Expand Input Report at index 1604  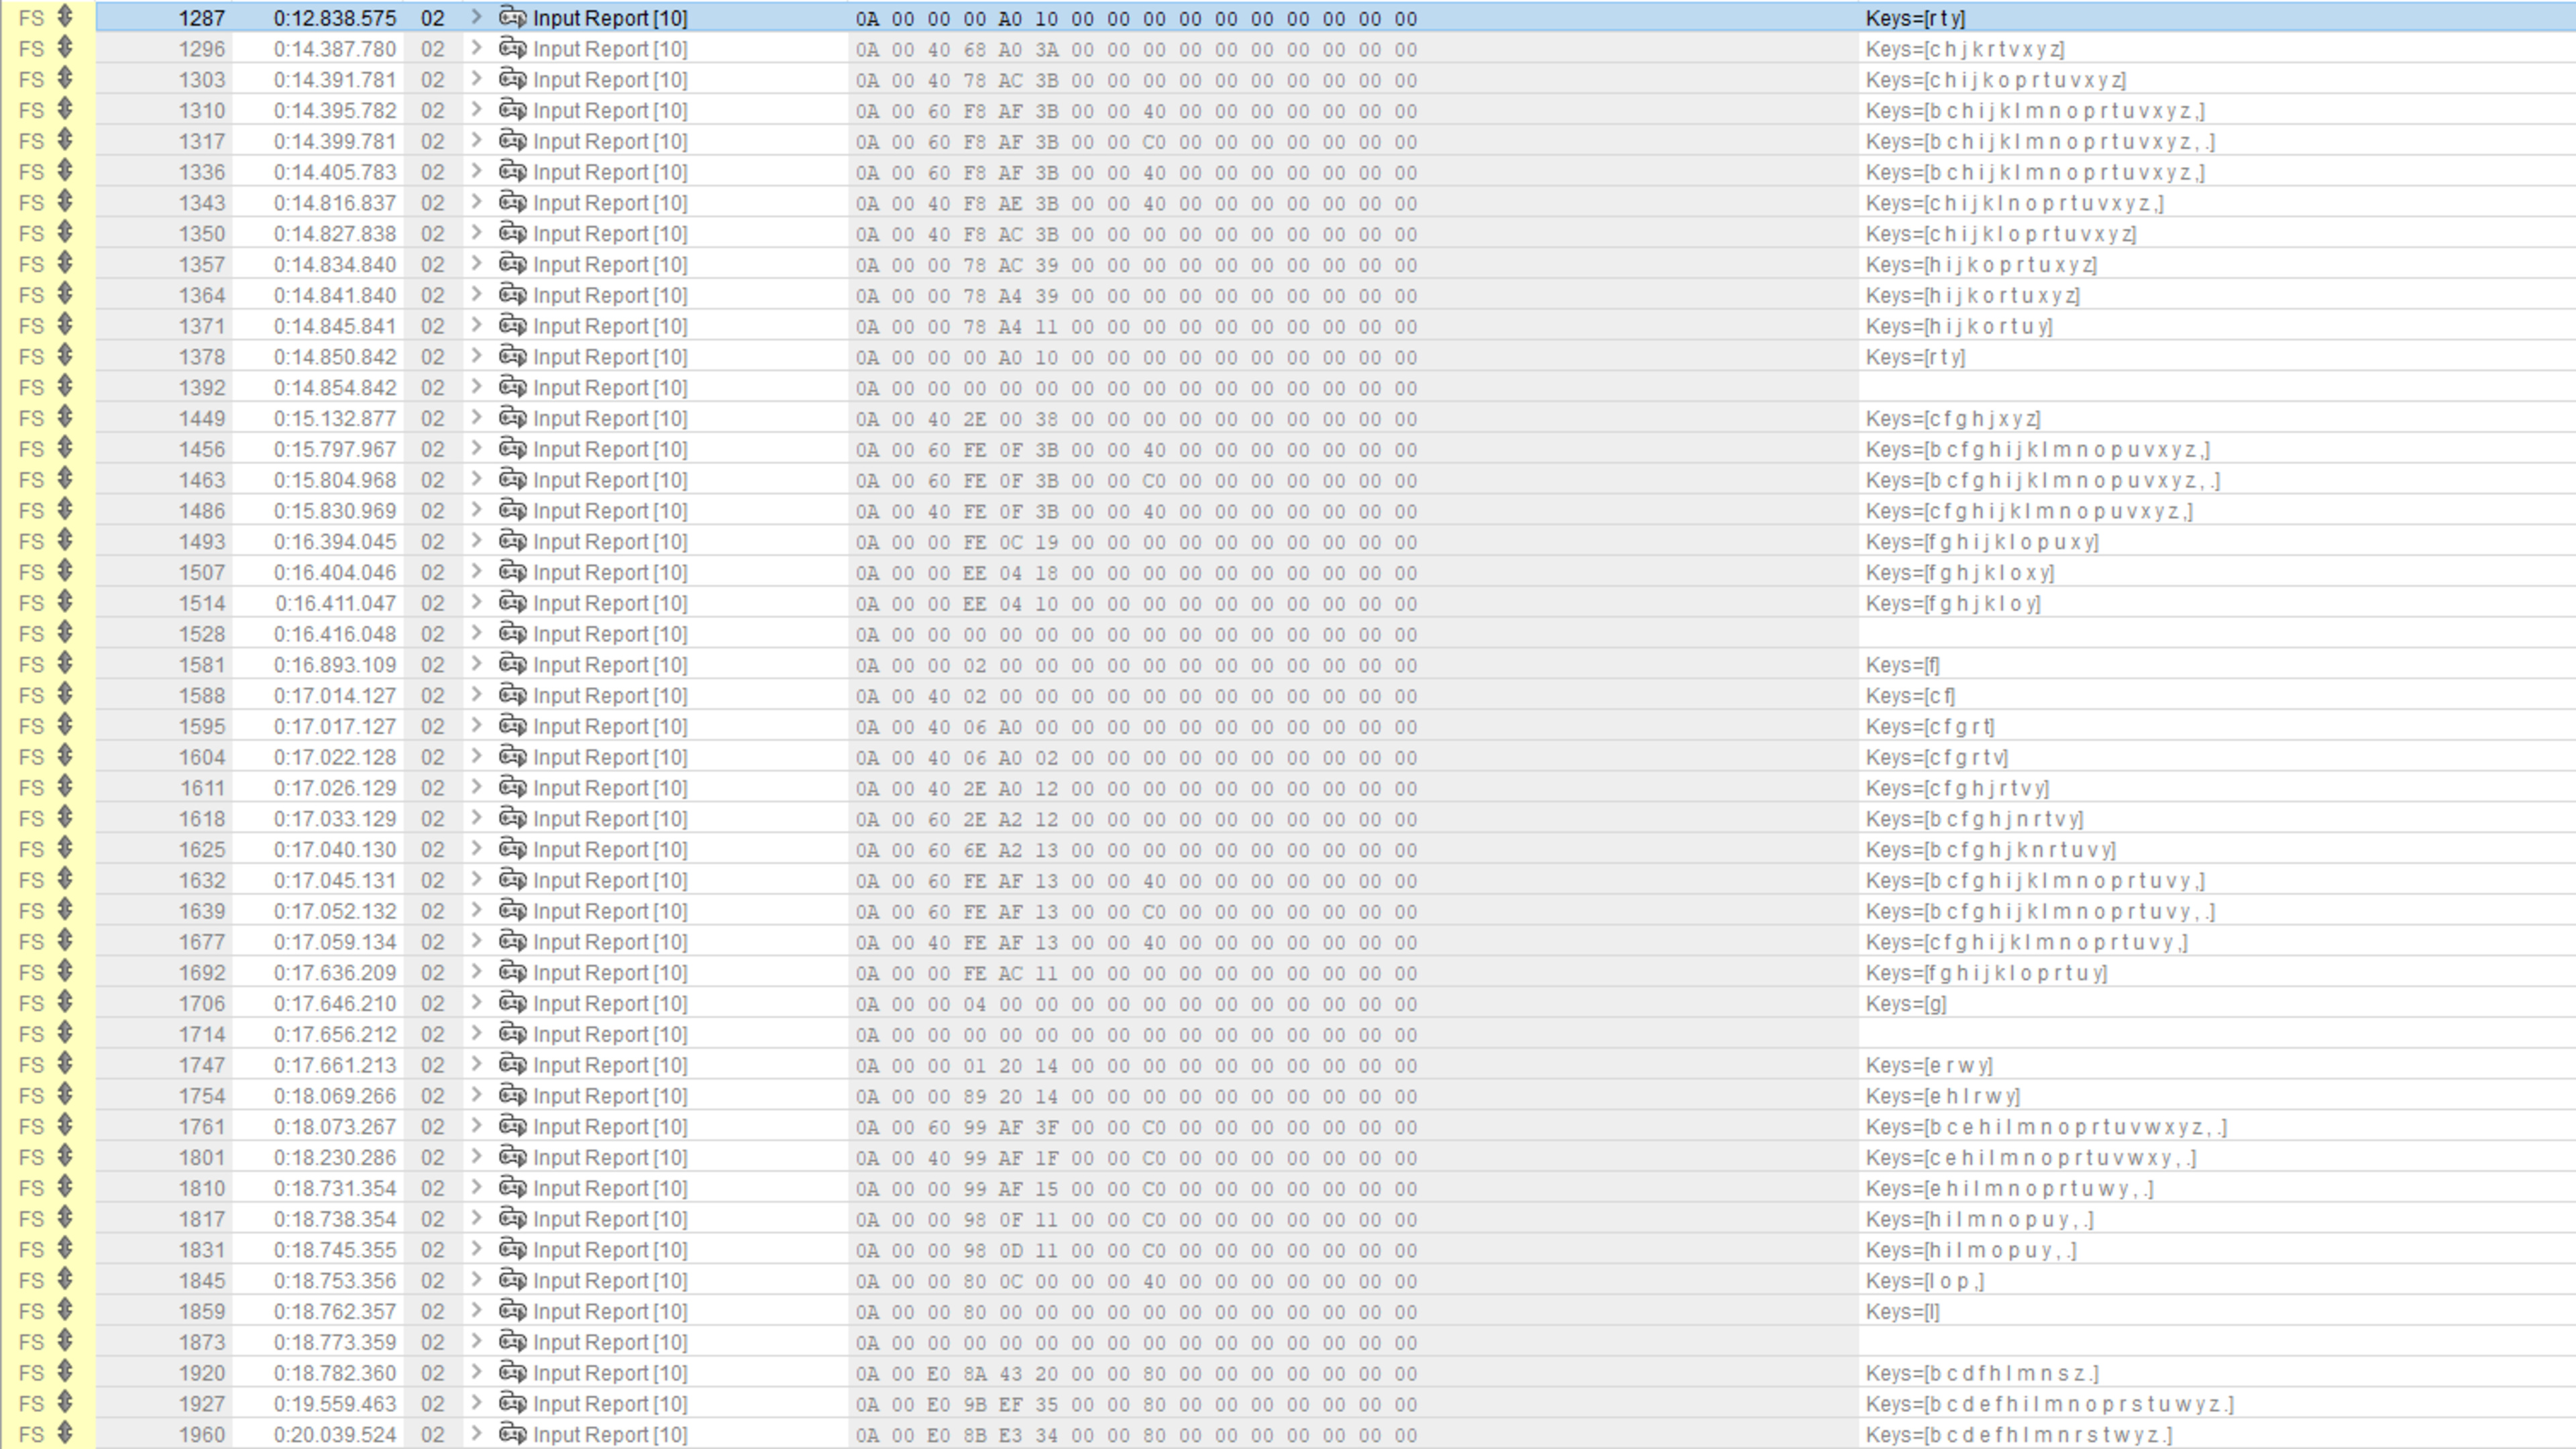(x=476, y=756)
